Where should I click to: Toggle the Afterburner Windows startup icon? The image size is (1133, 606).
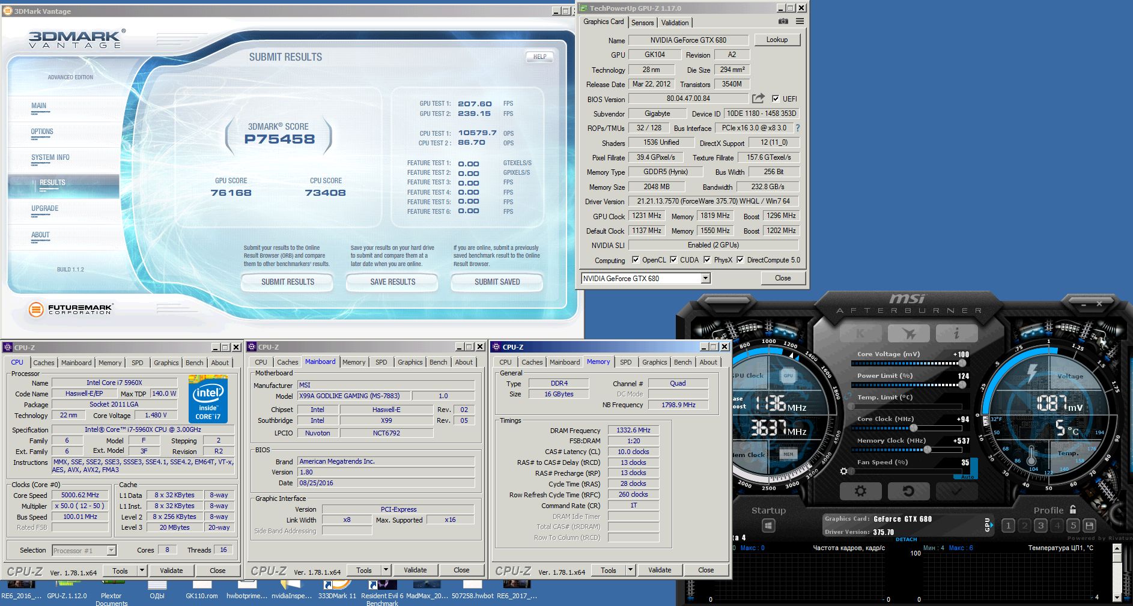tap(768, 526)
